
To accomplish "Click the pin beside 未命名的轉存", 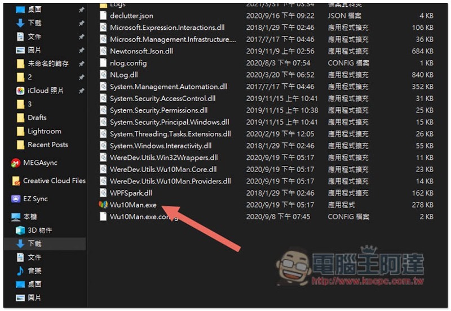I will [x=81, y=64].
